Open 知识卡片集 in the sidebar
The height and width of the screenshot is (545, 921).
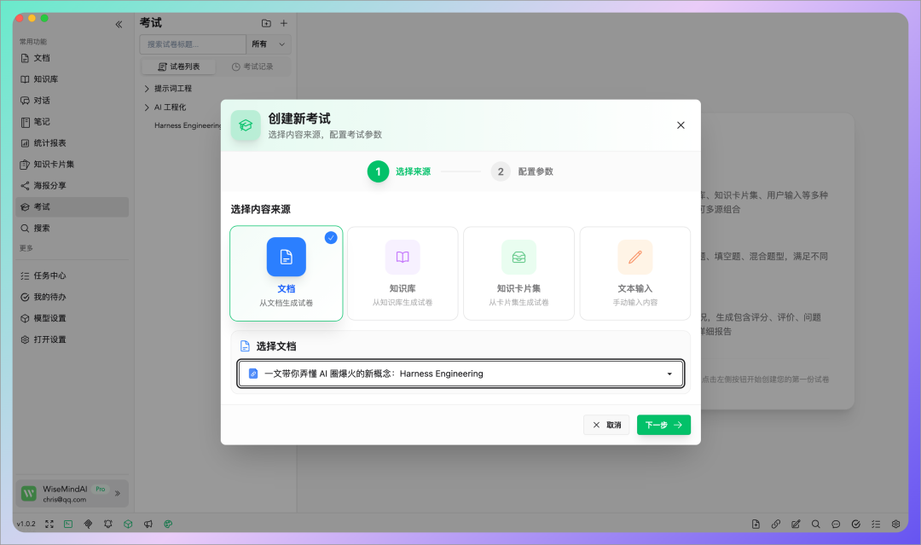point(72,165)
